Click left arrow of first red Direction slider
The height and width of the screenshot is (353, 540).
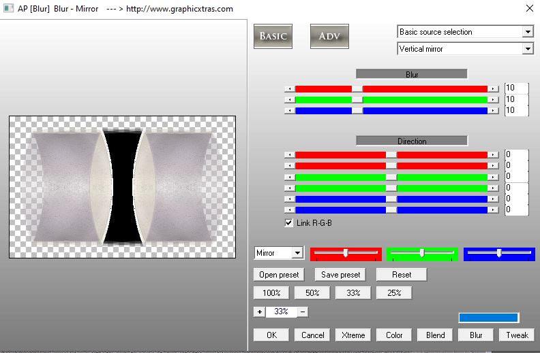[290, 155]
